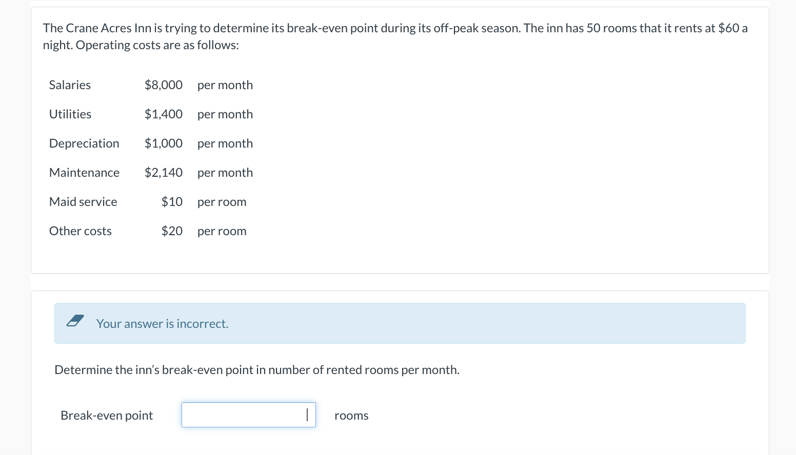Click the Depreciation row label

tap(84, 143)
